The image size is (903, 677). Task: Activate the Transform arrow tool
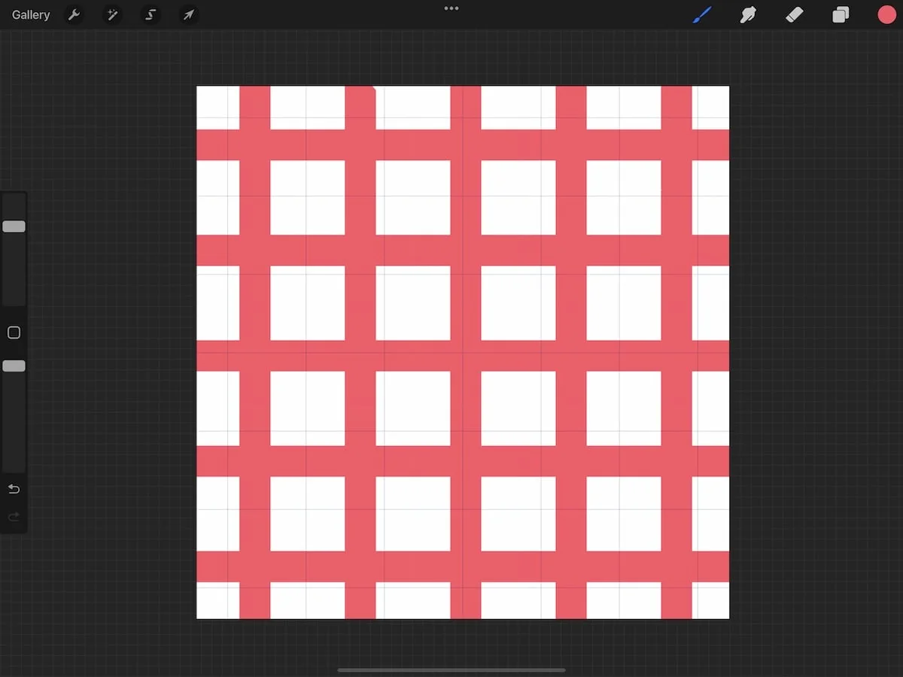pyautogui.click(x=189, y=15)
